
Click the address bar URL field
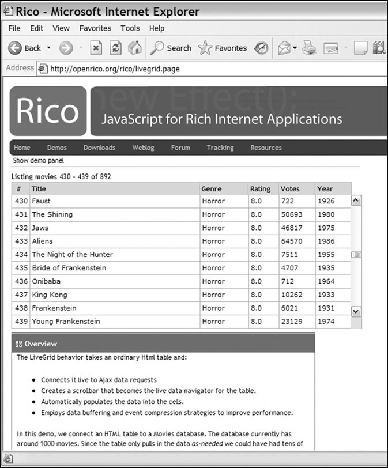click(x=212, y=69)
